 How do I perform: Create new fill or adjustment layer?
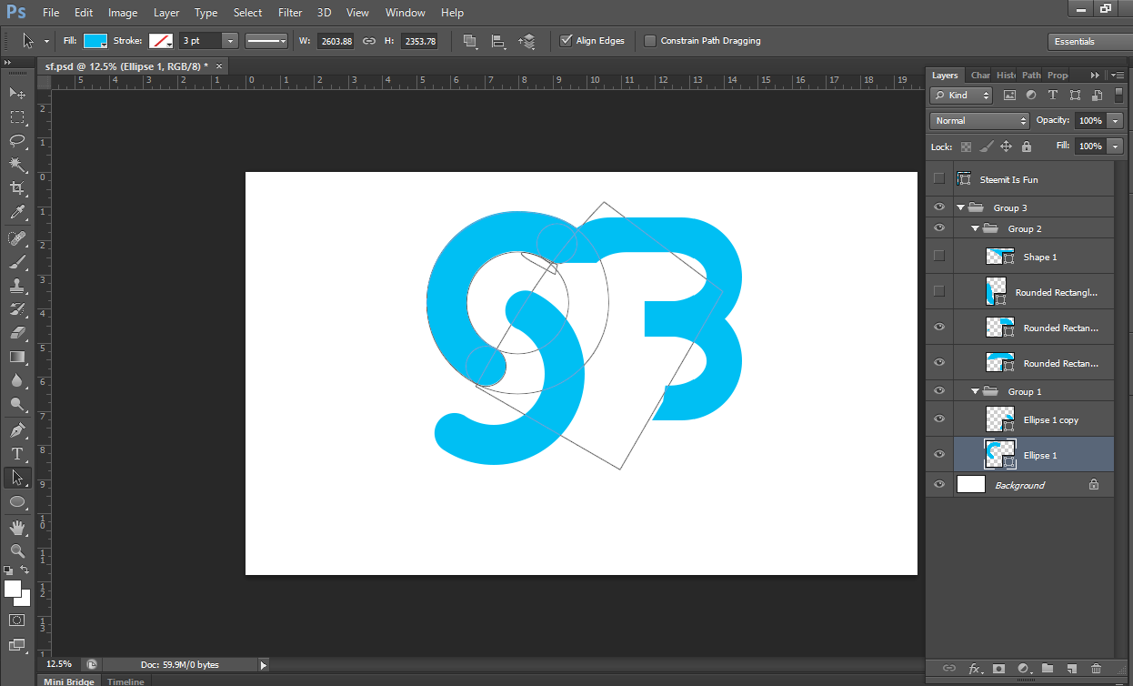[1023, 669]
